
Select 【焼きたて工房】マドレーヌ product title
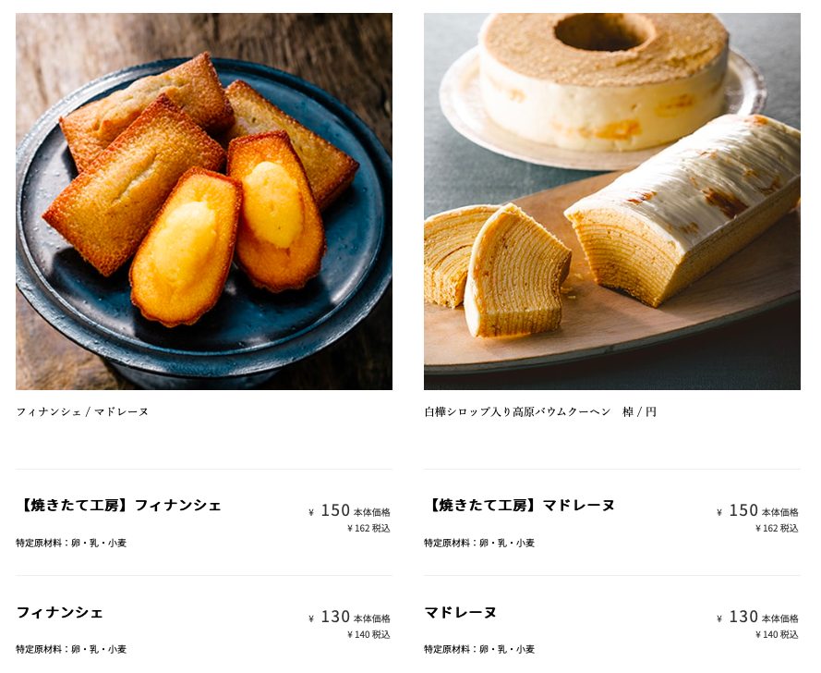519,506
